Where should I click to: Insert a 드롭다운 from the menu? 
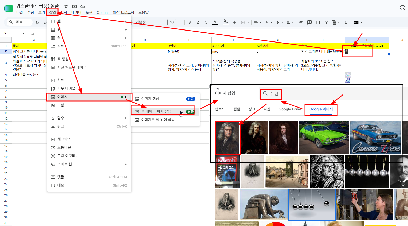89,147
